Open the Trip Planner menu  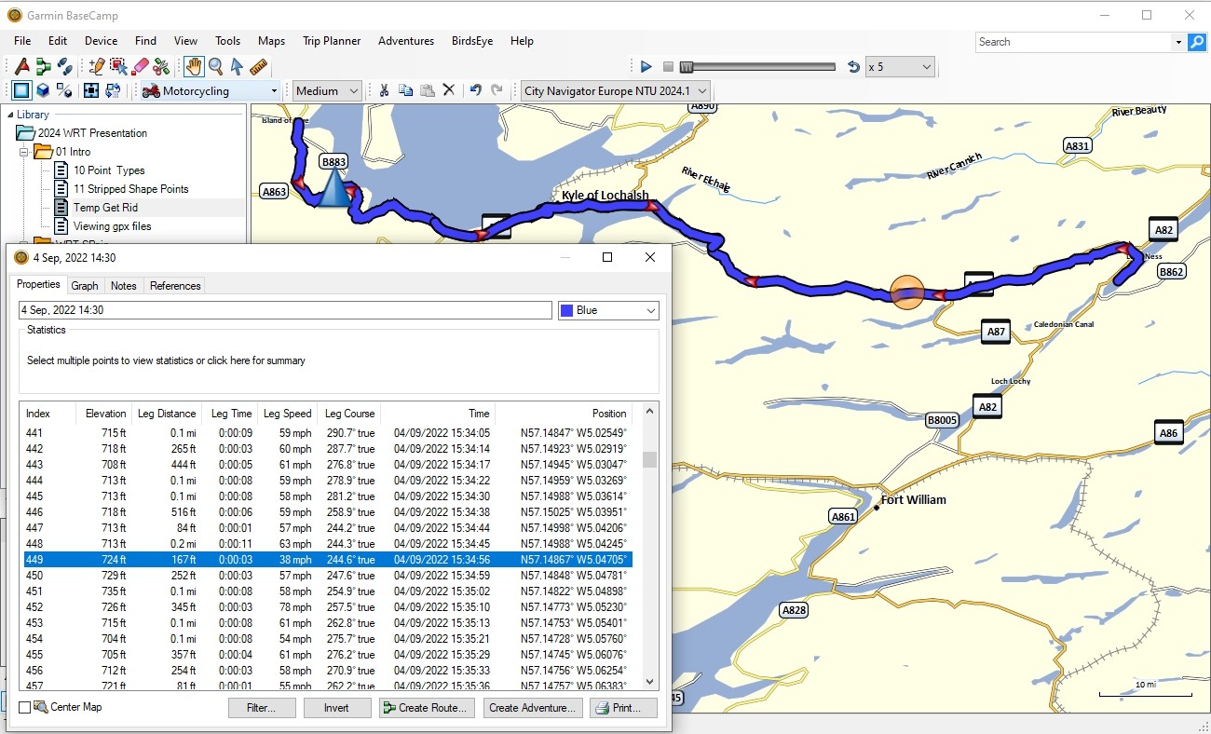(x=332, y=41)
